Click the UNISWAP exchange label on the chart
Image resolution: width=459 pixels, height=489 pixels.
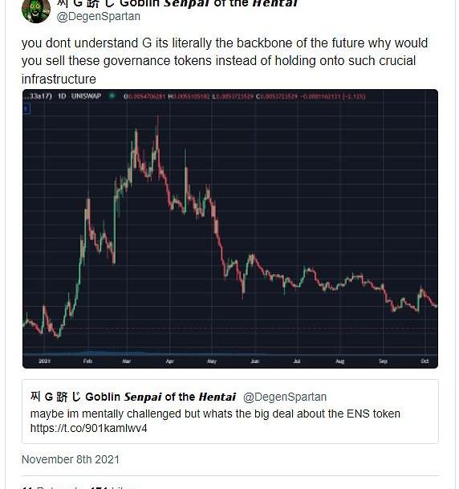(x=86, y=96)
